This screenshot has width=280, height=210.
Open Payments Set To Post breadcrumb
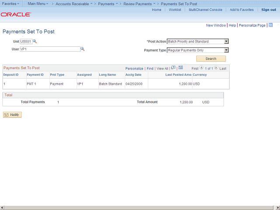tap(179, 4)
